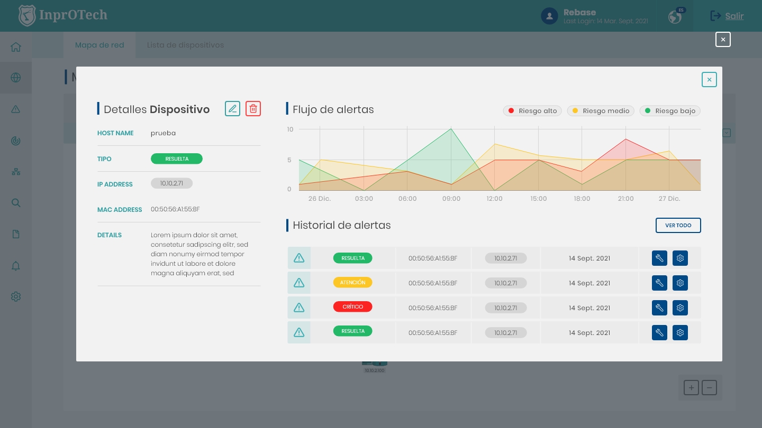Click the outer overlay close button
The image size is (762, 428).
coord(723,39)
